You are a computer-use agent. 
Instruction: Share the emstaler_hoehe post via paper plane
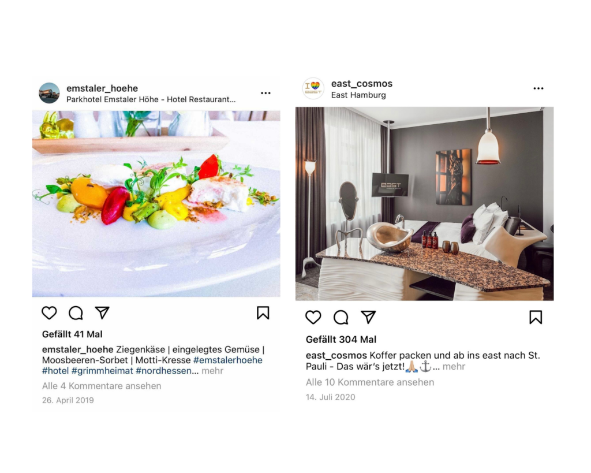[x=102, y=312]
